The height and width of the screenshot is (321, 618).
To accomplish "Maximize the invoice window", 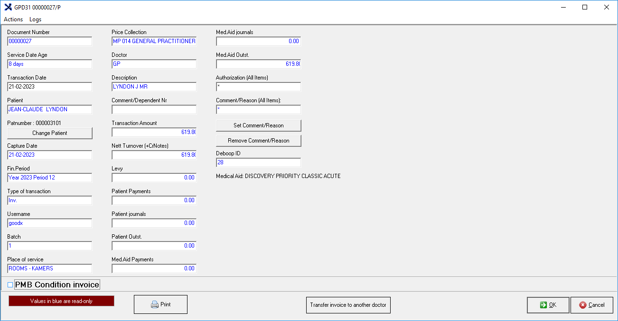I will [585, 7].
